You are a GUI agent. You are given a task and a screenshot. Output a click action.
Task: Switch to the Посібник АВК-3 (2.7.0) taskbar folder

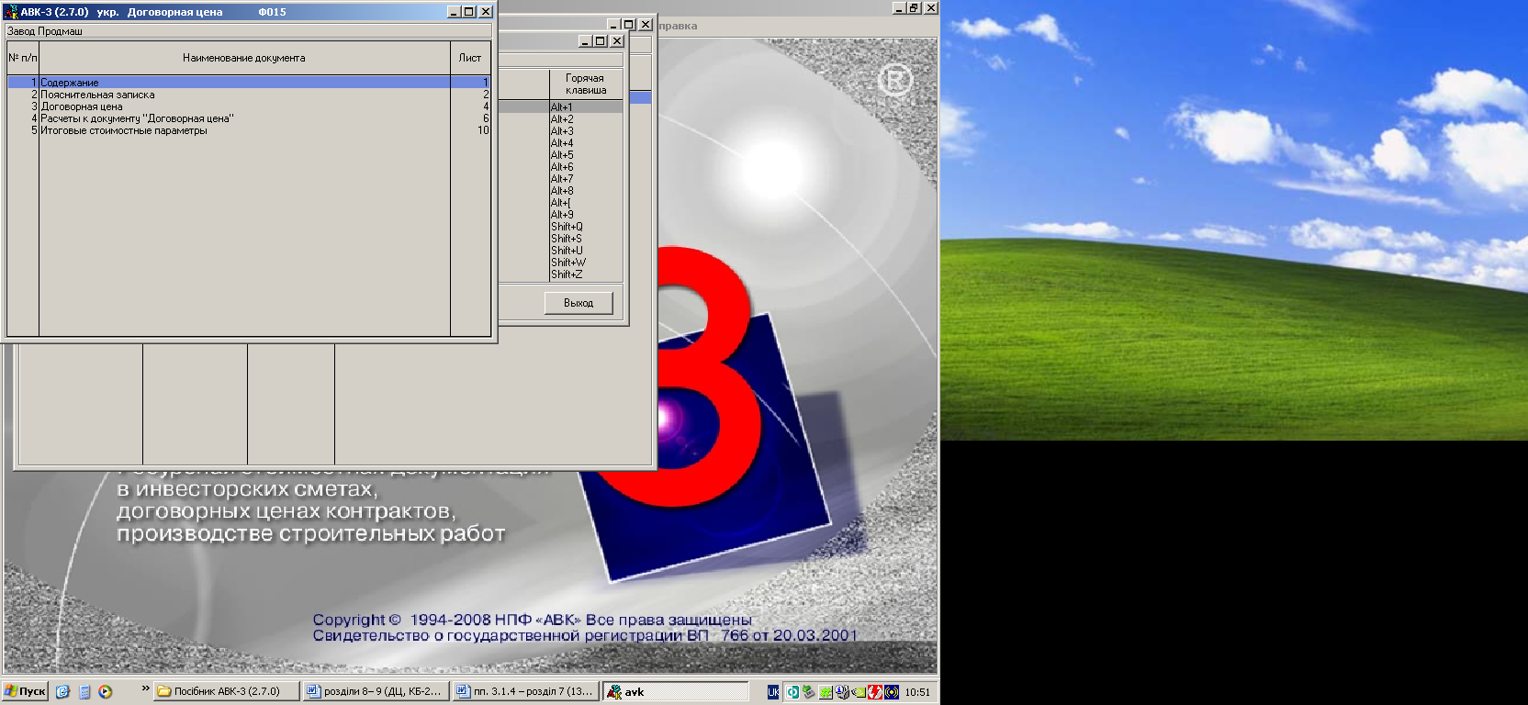coord(227,691)
